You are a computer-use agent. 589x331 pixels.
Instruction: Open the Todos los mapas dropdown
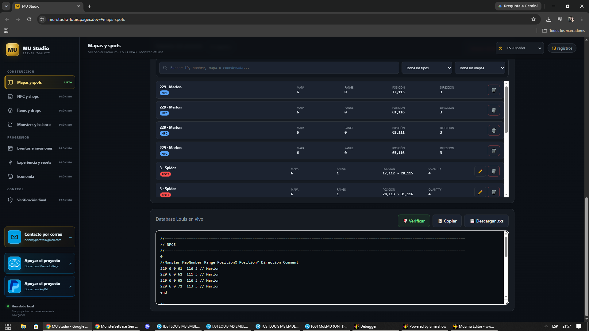(480, 68)
